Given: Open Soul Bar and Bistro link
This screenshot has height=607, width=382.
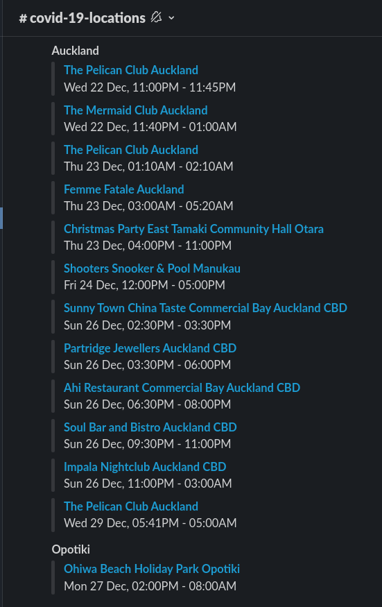Looking at the screenshot, I should 150,427.
